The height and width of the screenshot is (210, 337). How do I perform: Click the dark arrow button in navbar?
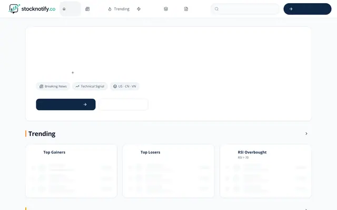308,9
